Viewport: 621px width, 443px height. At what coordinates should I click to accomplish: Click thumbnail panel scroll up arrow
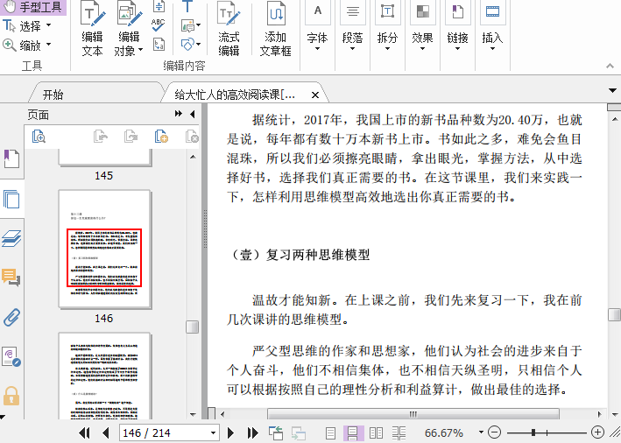click(x=193, y=157)
